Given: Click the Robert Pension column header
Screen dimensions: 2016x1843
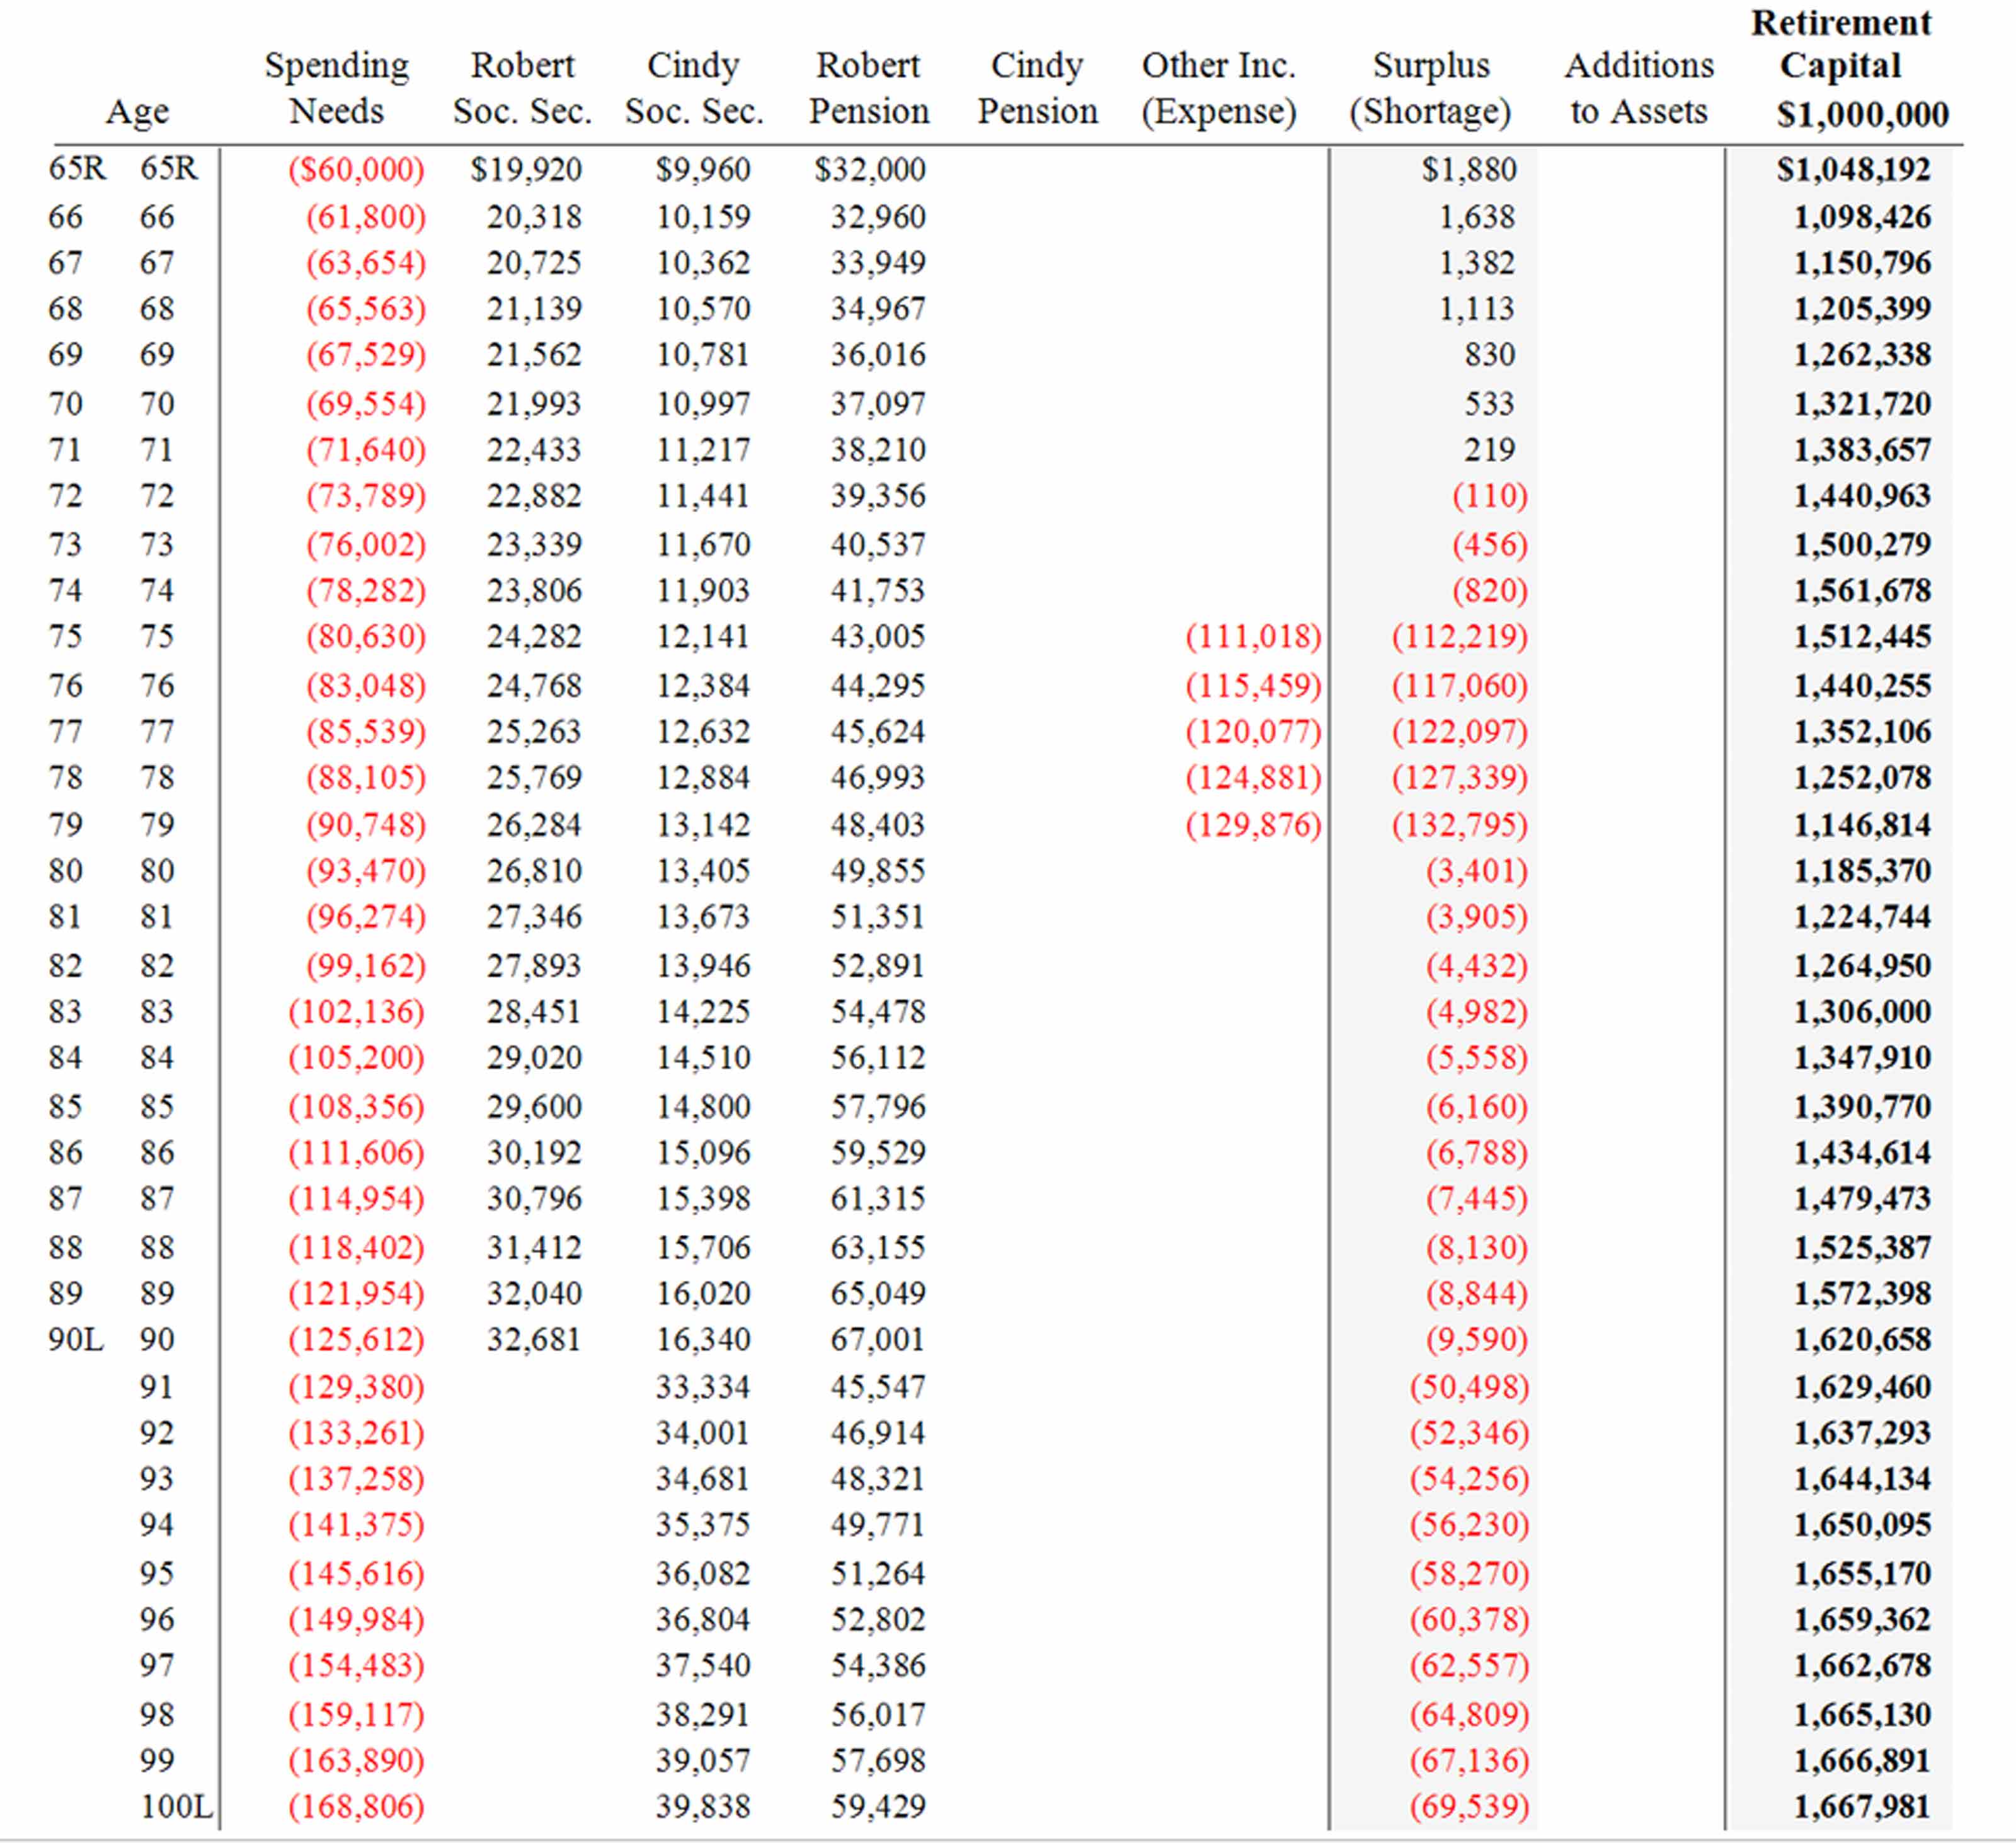Looking at the screenshot, I should click(x=868, y=88).
